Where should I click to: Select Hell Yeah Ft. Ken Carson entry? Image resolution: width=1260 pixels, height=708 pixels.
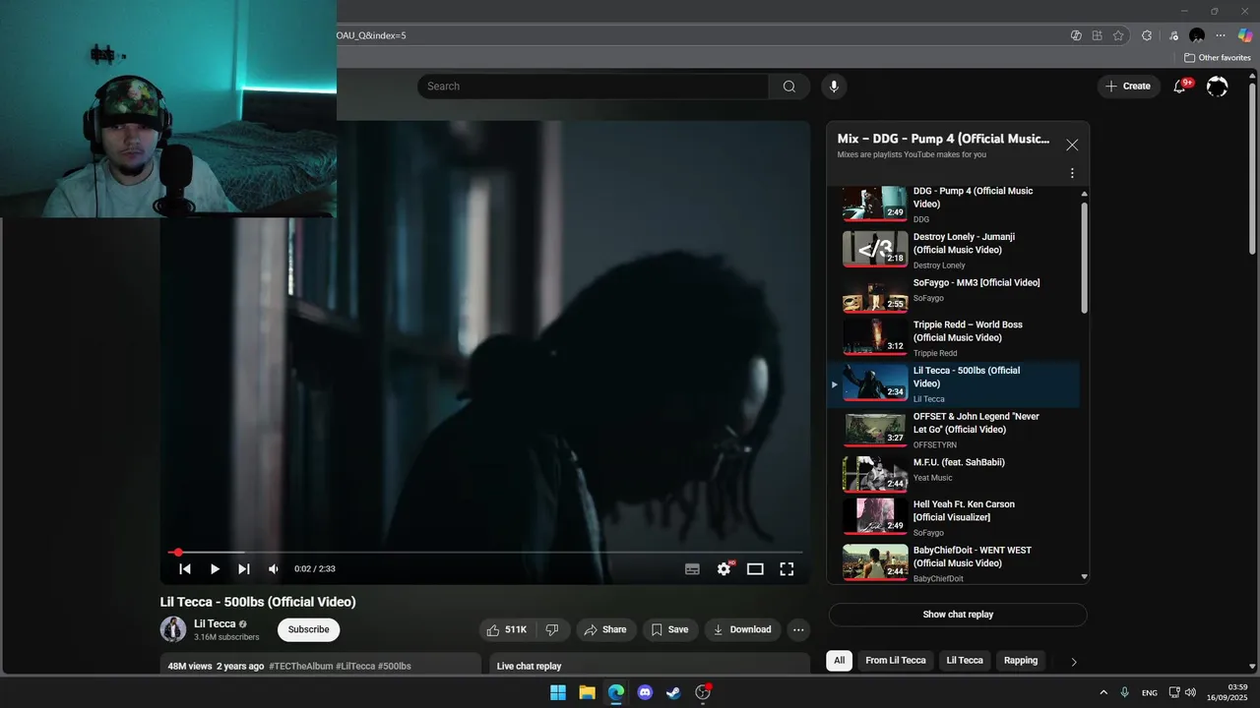click(x=953, y=517)
